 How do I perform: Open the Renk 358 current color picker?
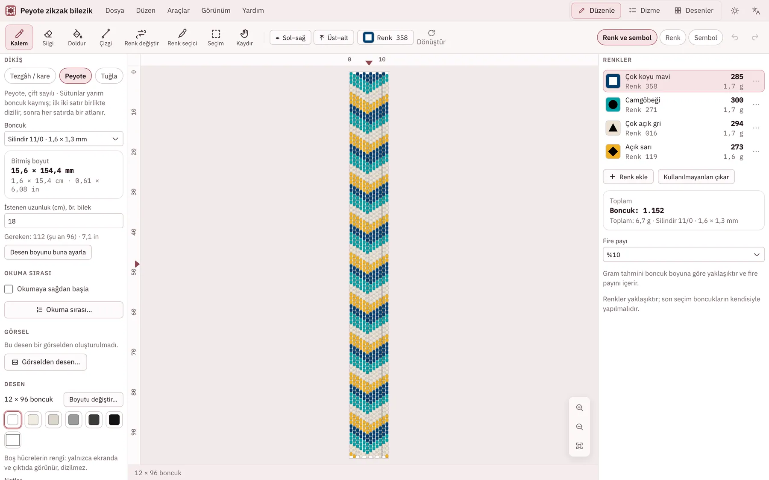pyautogui.click(x=385, y=38)
